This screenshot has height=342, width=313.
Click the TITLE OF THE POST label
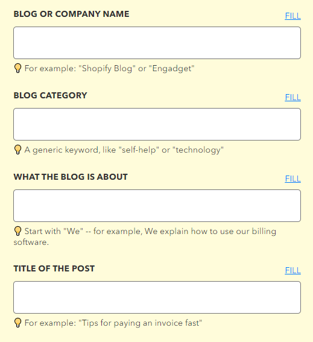pos(54,268)
